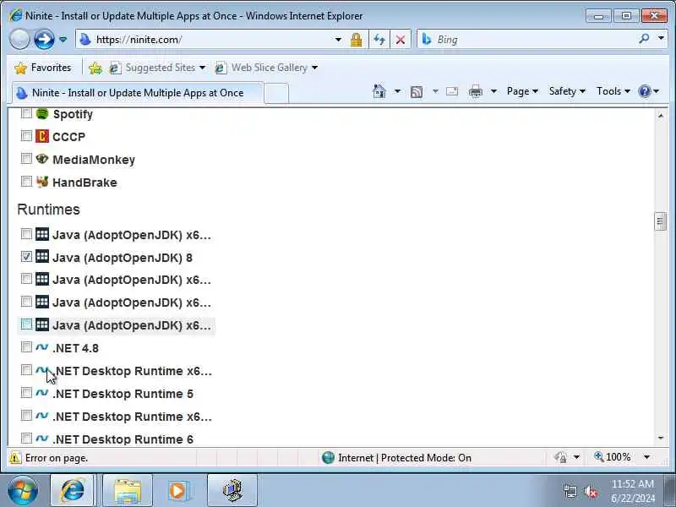676x507 pixels.
Task: Click the muted volume tray icon
Action: click(x=591, y=491)
